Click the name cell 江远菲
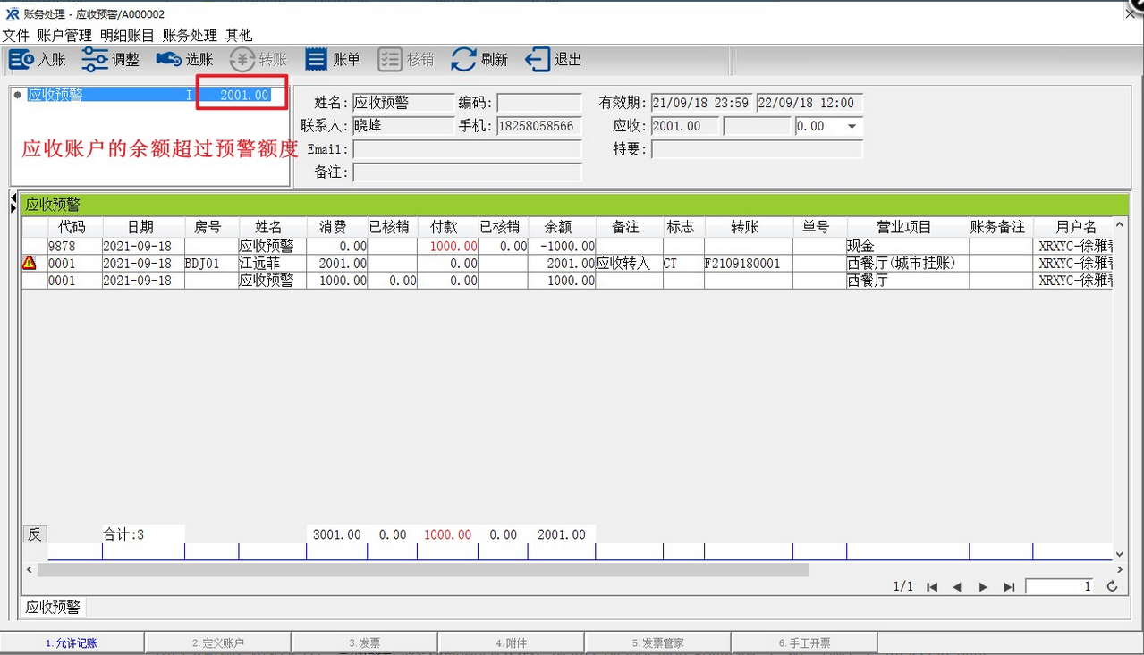Viewport: 1144px width, 655px height. [x=272, y=263]
